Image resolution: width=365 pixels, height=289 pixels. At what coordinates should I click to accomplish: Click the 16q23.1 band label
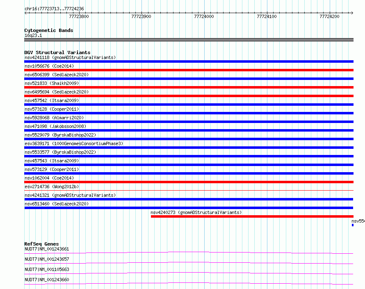click(33, 35)
